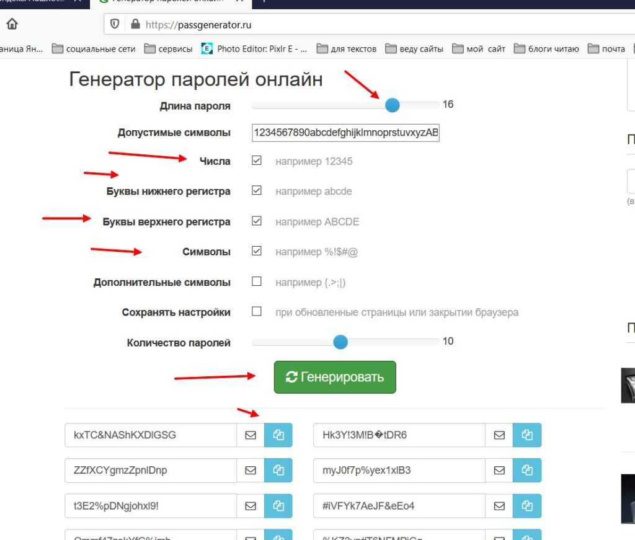
Task: Uncheck the Числа checkbox
Action: 257,161
